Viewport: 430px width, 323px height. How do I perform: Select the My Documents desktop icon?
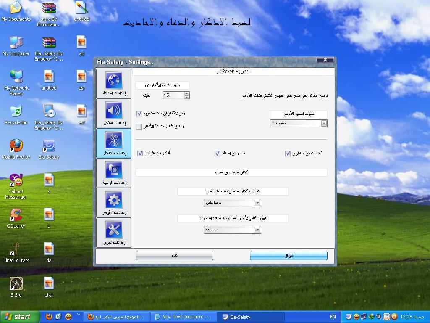(x=16, y=11)
